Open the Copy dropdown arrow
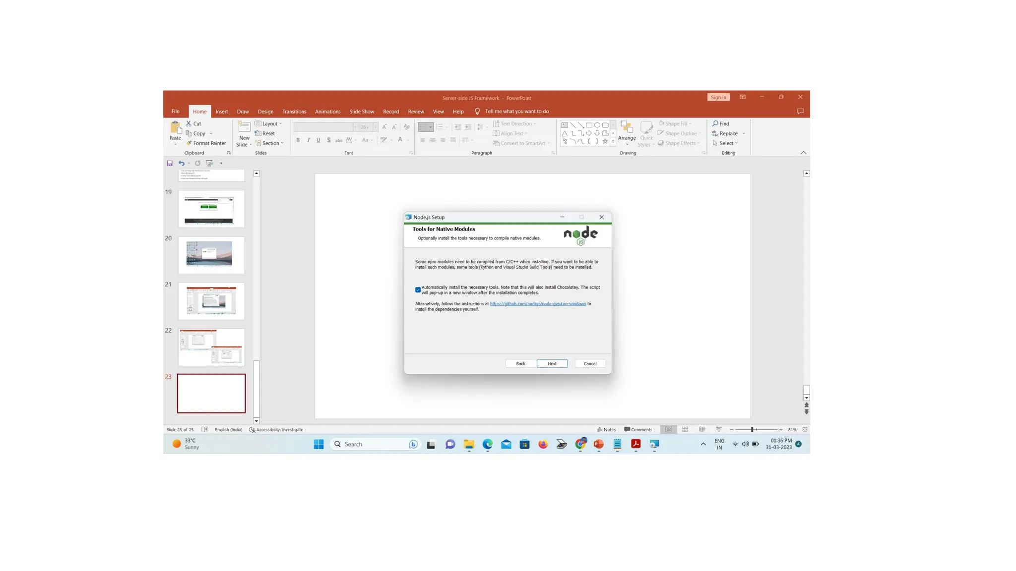 click(211, 134)
